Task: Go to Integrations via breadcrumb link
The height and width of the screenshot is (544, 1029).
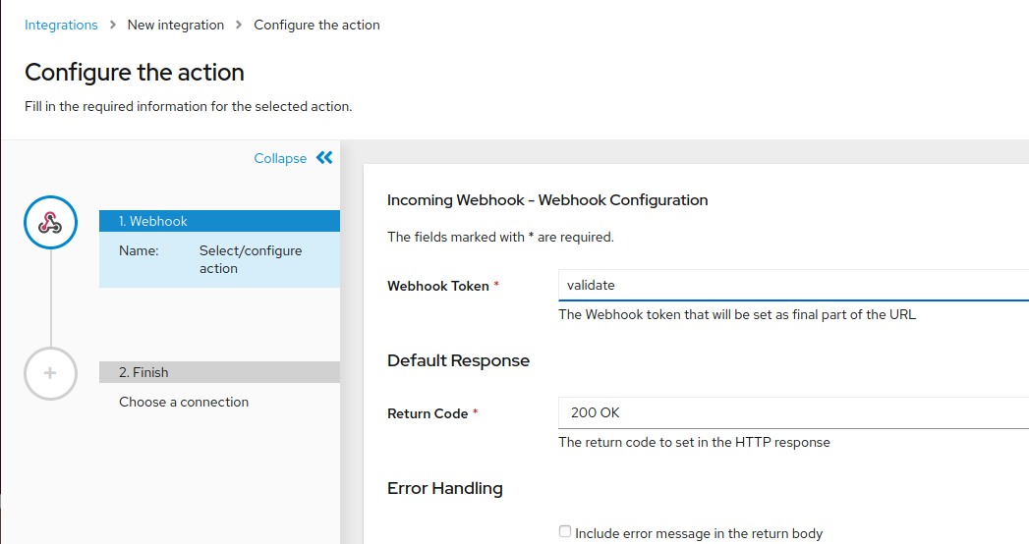Action: point(61,25)
